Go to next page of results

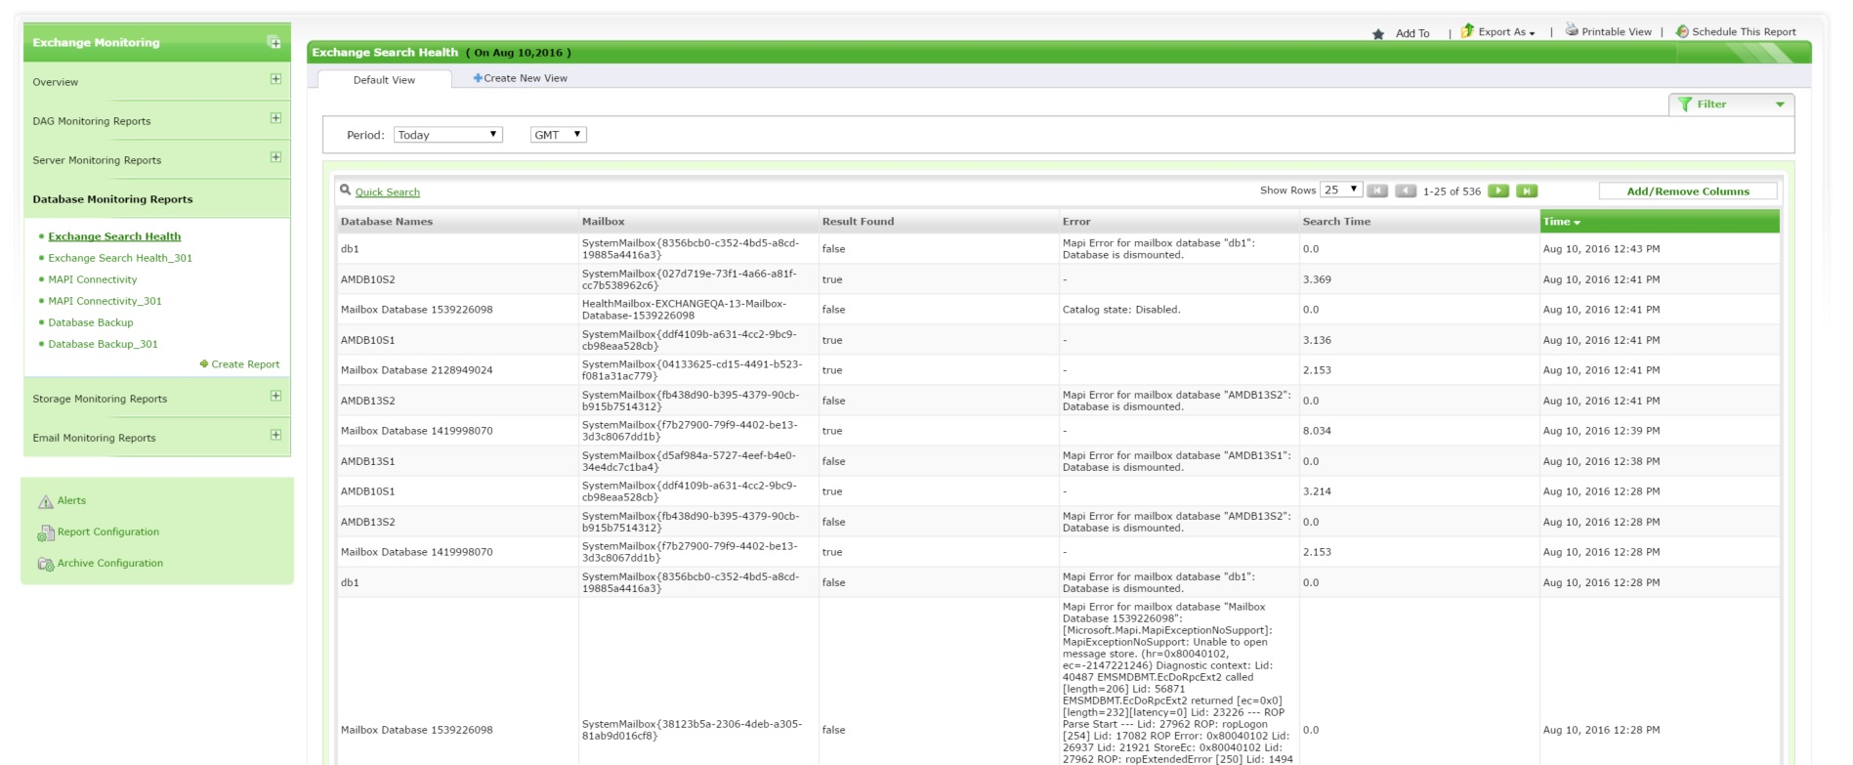tap(1497, 191)
